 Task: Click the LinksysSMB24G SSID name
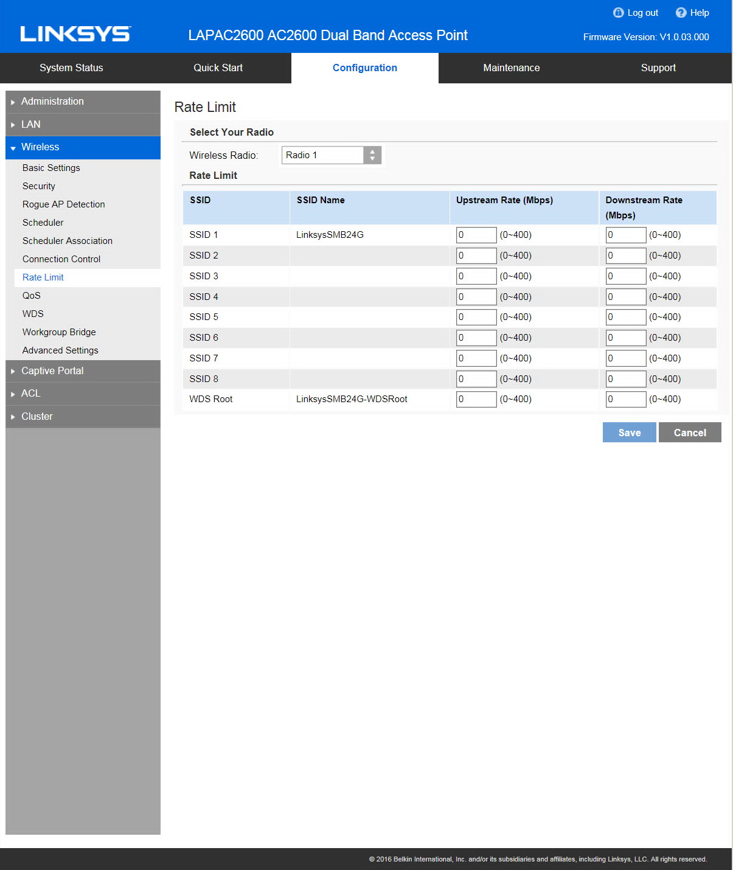[x=330, y=235]
